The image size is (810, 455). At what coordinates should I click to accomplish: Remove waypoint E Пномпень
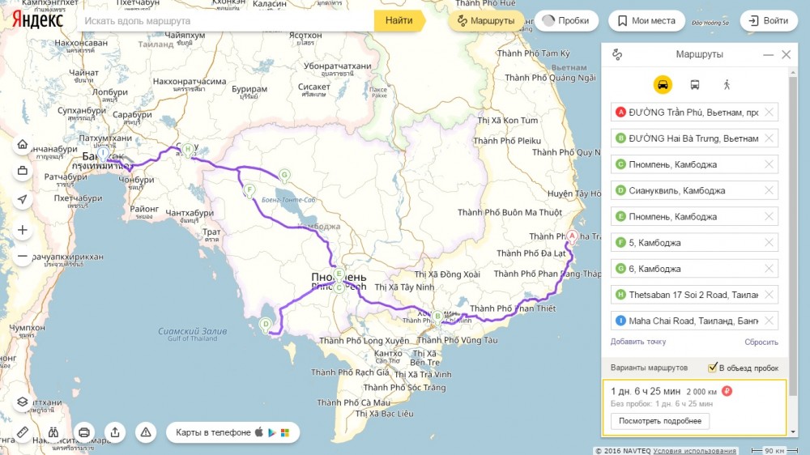pos(769,216)
